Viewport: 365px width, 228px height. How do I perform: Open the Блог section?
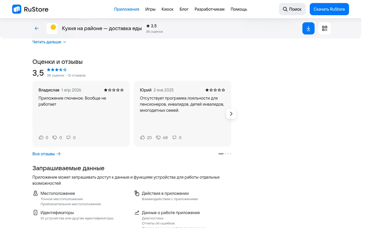184,9
